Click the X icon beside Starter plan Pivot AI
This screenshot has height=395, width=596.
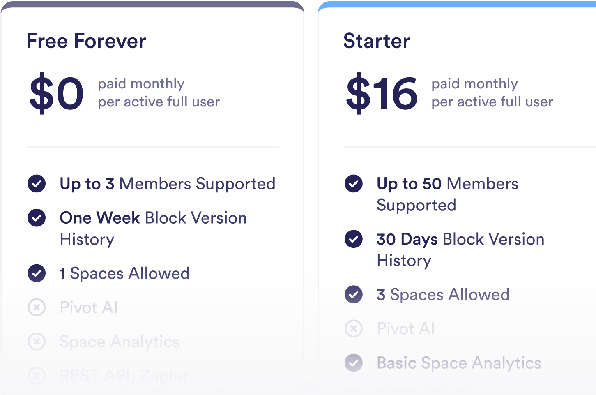point(354,329)
